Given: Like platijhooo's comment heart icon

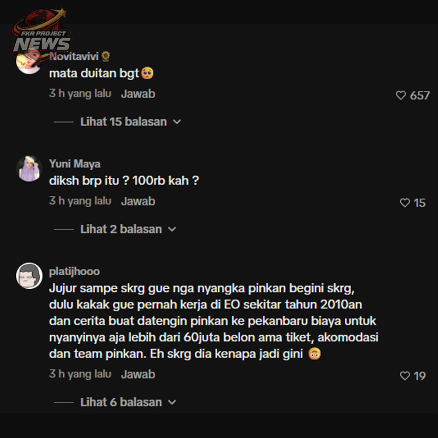Looking at the screenshot, I should coord(405,376).
